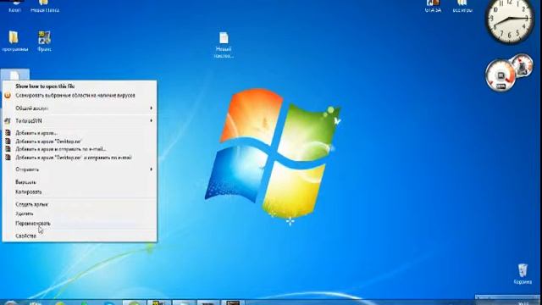Select the GTA SA desktop shortcut
The width and height of the screenshot is (542, 305).
pyautogui.click(x=433, y=7)
